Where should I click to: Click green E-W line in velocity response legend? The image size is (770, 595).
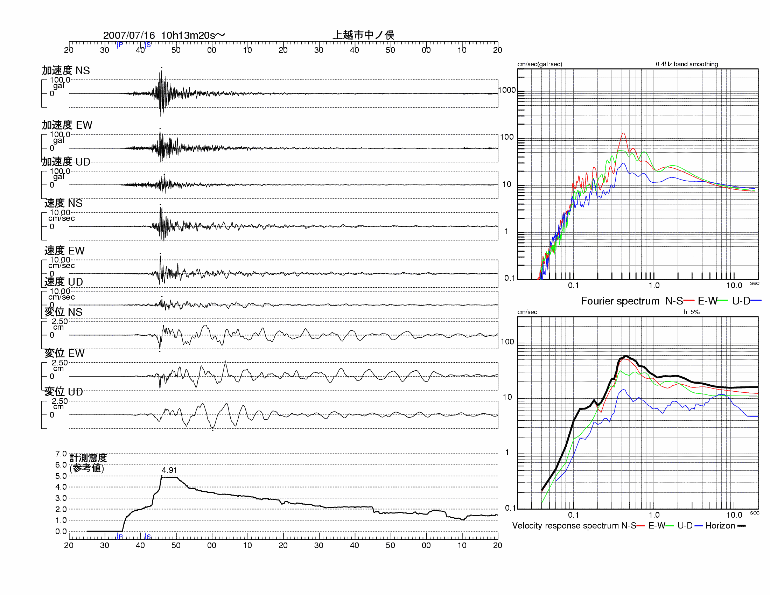coord(670,526)
